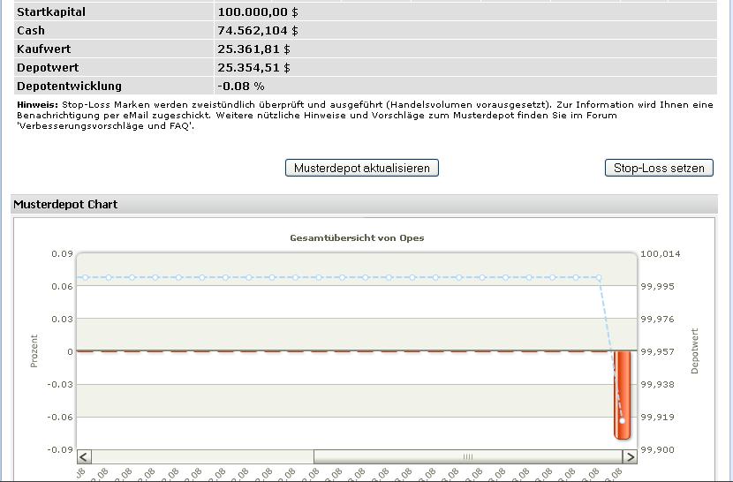Viewport: 733px width, 482px height.
Task: Click the 99,957 right axis value
Action: click(657, 351)
